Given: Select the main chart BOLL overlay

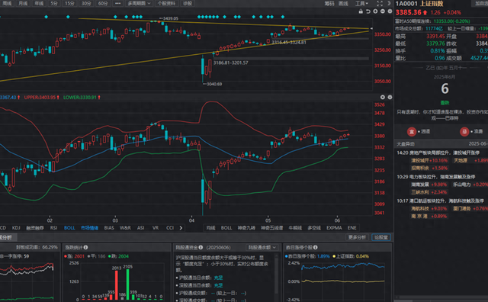Looking at the screenshot, I should [x=226, y=228].
